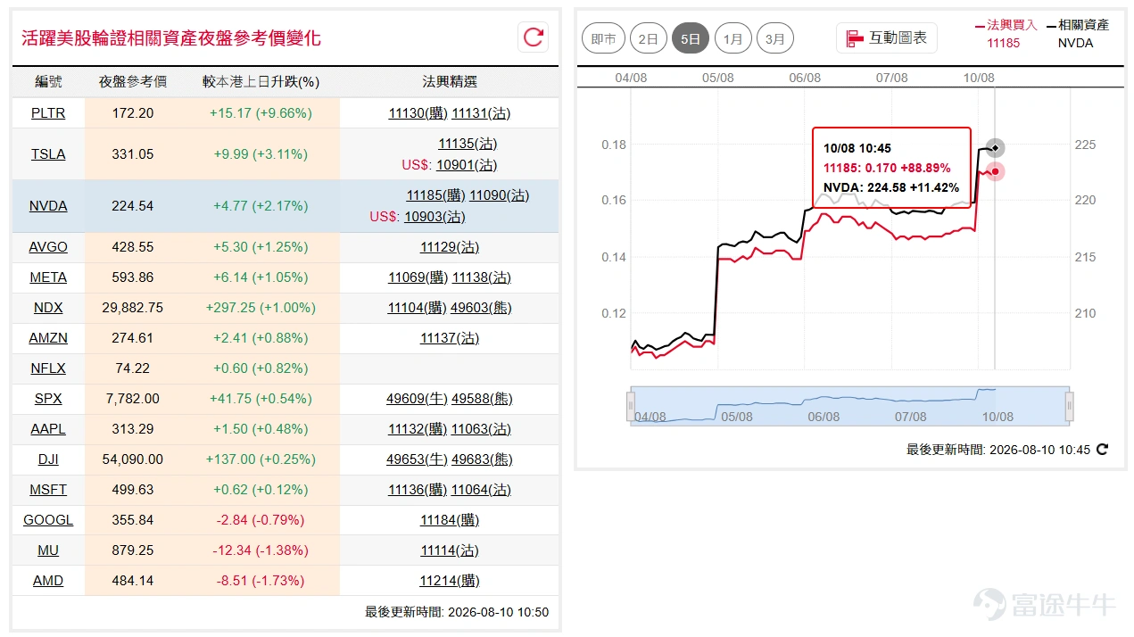Switch chart to the 1月 range
The width and height of the screenshot is (1134, 637).
(x=733, y=38)
